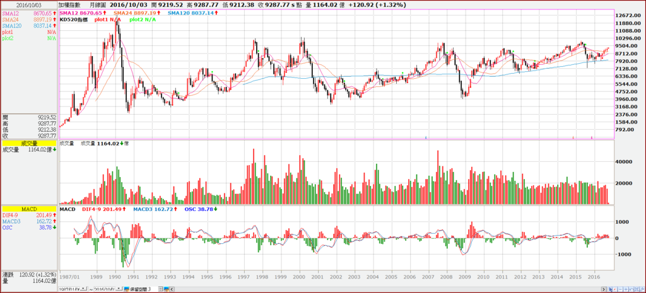The width and height of the screenshot is (646, 293).
Task: Click the SMA120 8037.14 legend on chart
Action: click(x=194, y=13)
